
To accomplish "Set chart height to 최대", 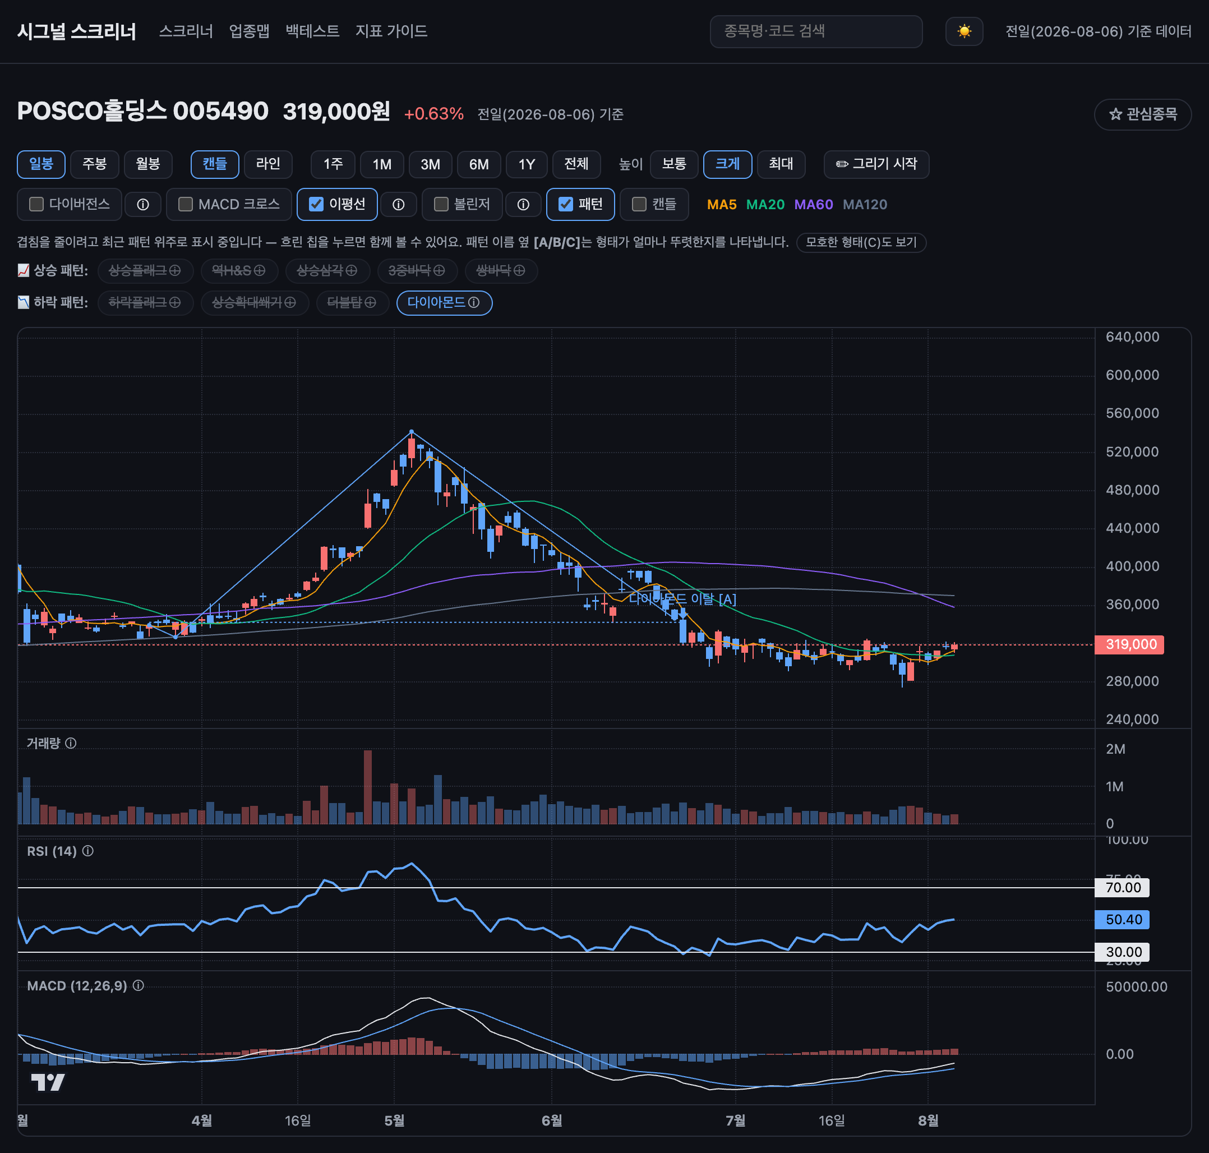I will (x=781, y=164).
